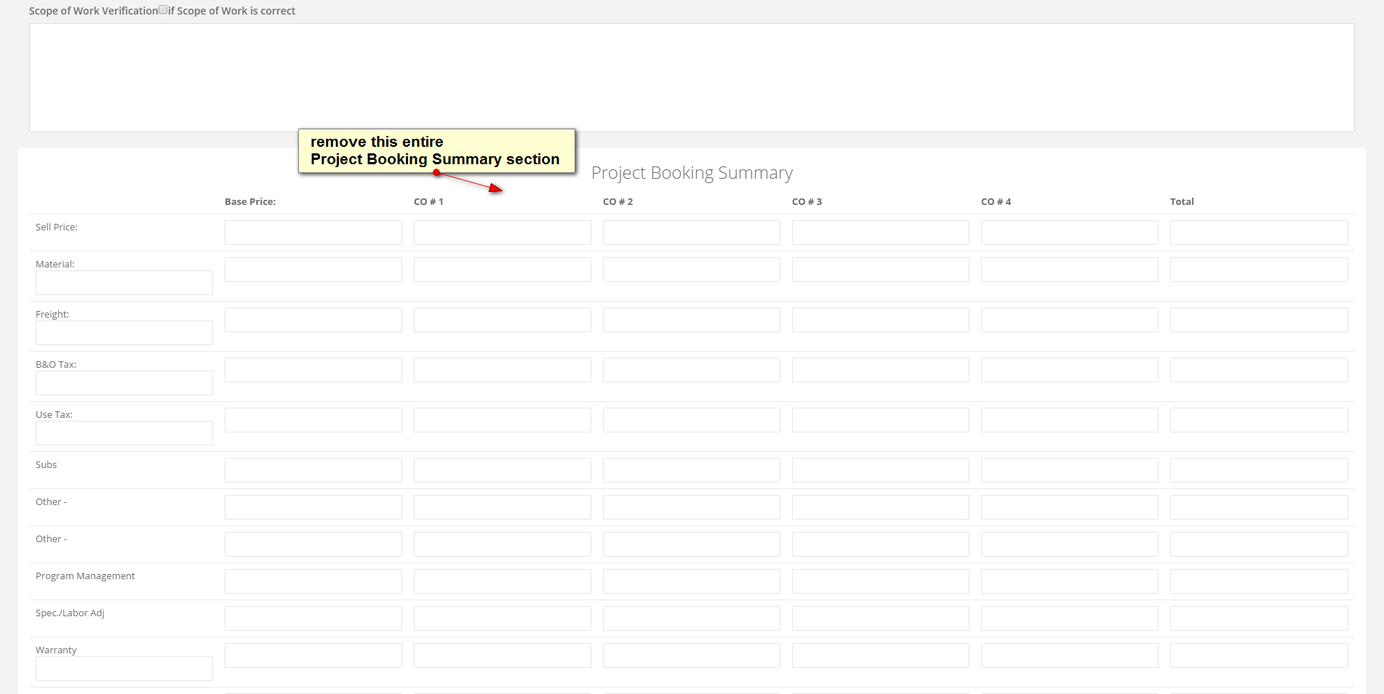The width and height of the screenshot is (1384, 694).
Task: Select the Freight CO # 2 input
Action: coord(692,320)
